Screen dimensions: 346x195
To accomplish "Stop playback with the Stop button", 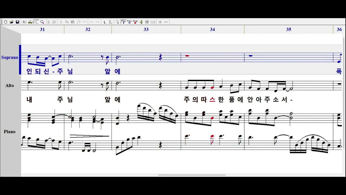I will pyautogui.click(x=135, y=22).
